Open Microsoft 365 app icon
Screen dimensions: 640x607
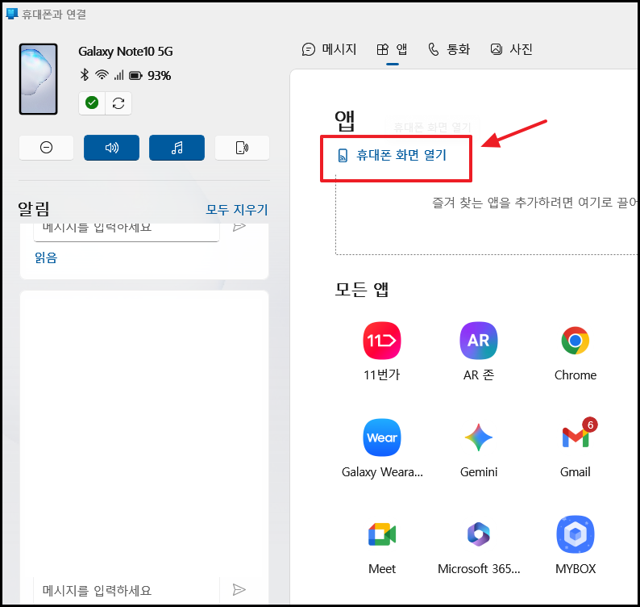(478, 534)
